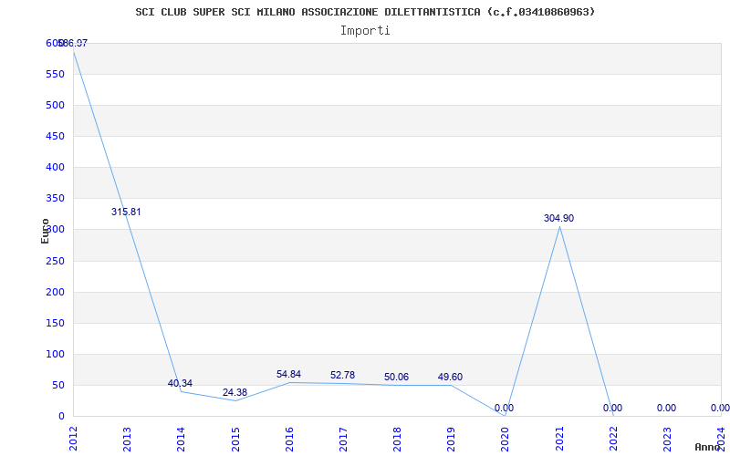Screen dimensions: 730x456
Task: Click the 2012 year label on x-axis
Action: pyautogui.click(x=73, y=440)
